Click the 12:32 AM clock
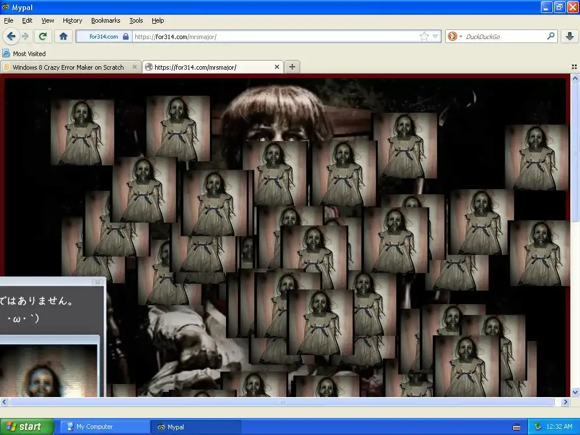 tap(559, 427)
